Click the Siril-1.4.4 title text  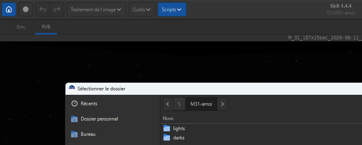[341, 6]
